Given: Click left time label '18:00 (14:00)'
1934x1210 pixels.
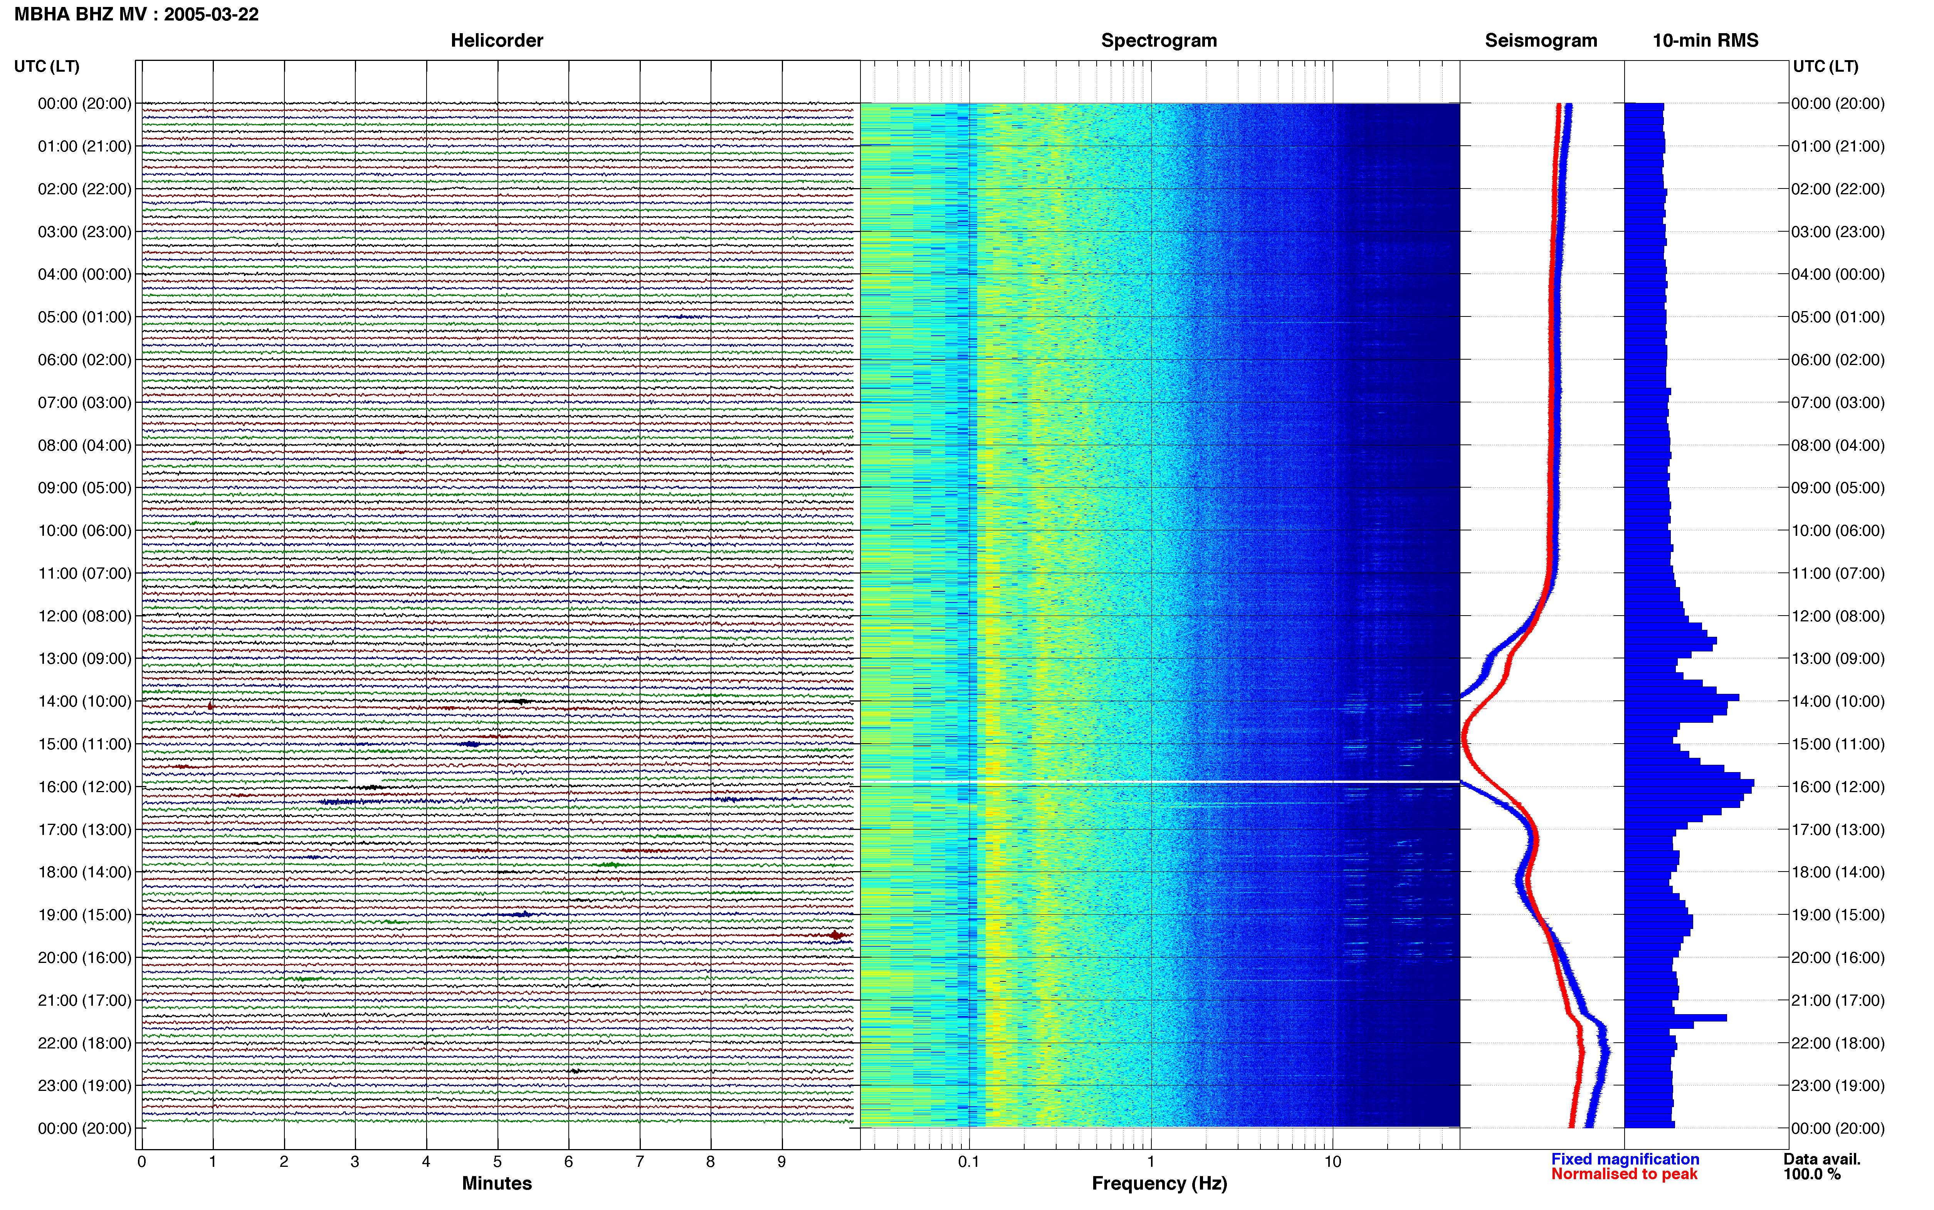Looking at the screenshot, I should [85, 872].
